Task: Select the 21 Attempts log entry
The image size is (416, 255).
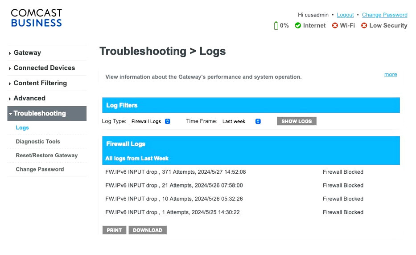Action: tap(174, 186)
